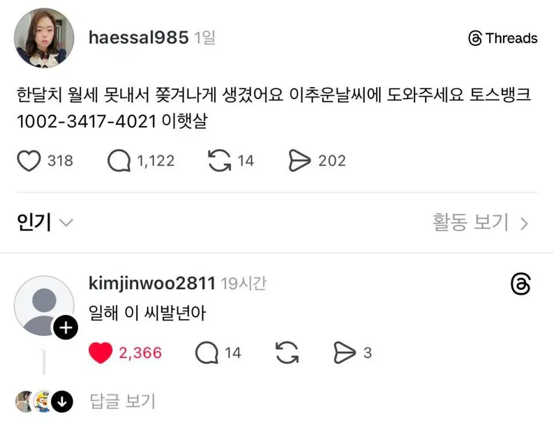This screenshot has width=554, height=425.
Task: Open comments on the main post
Action: pyautogui.click(x=119, y=161)
